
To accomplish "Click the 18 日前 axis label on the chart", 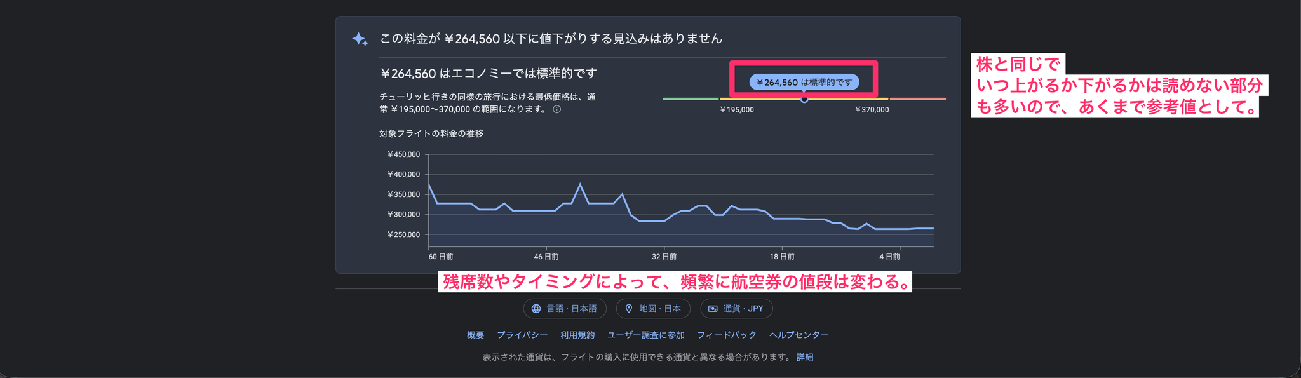I will [782, 257].
